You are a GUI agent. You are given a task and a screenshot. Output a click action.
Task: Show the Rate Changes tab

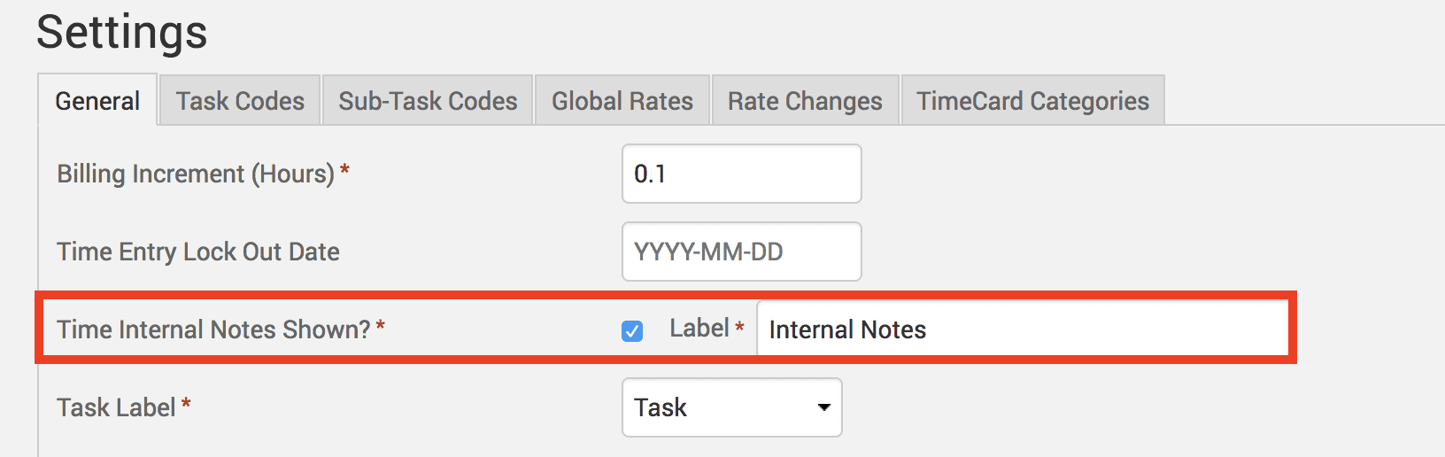coord(805,101)
